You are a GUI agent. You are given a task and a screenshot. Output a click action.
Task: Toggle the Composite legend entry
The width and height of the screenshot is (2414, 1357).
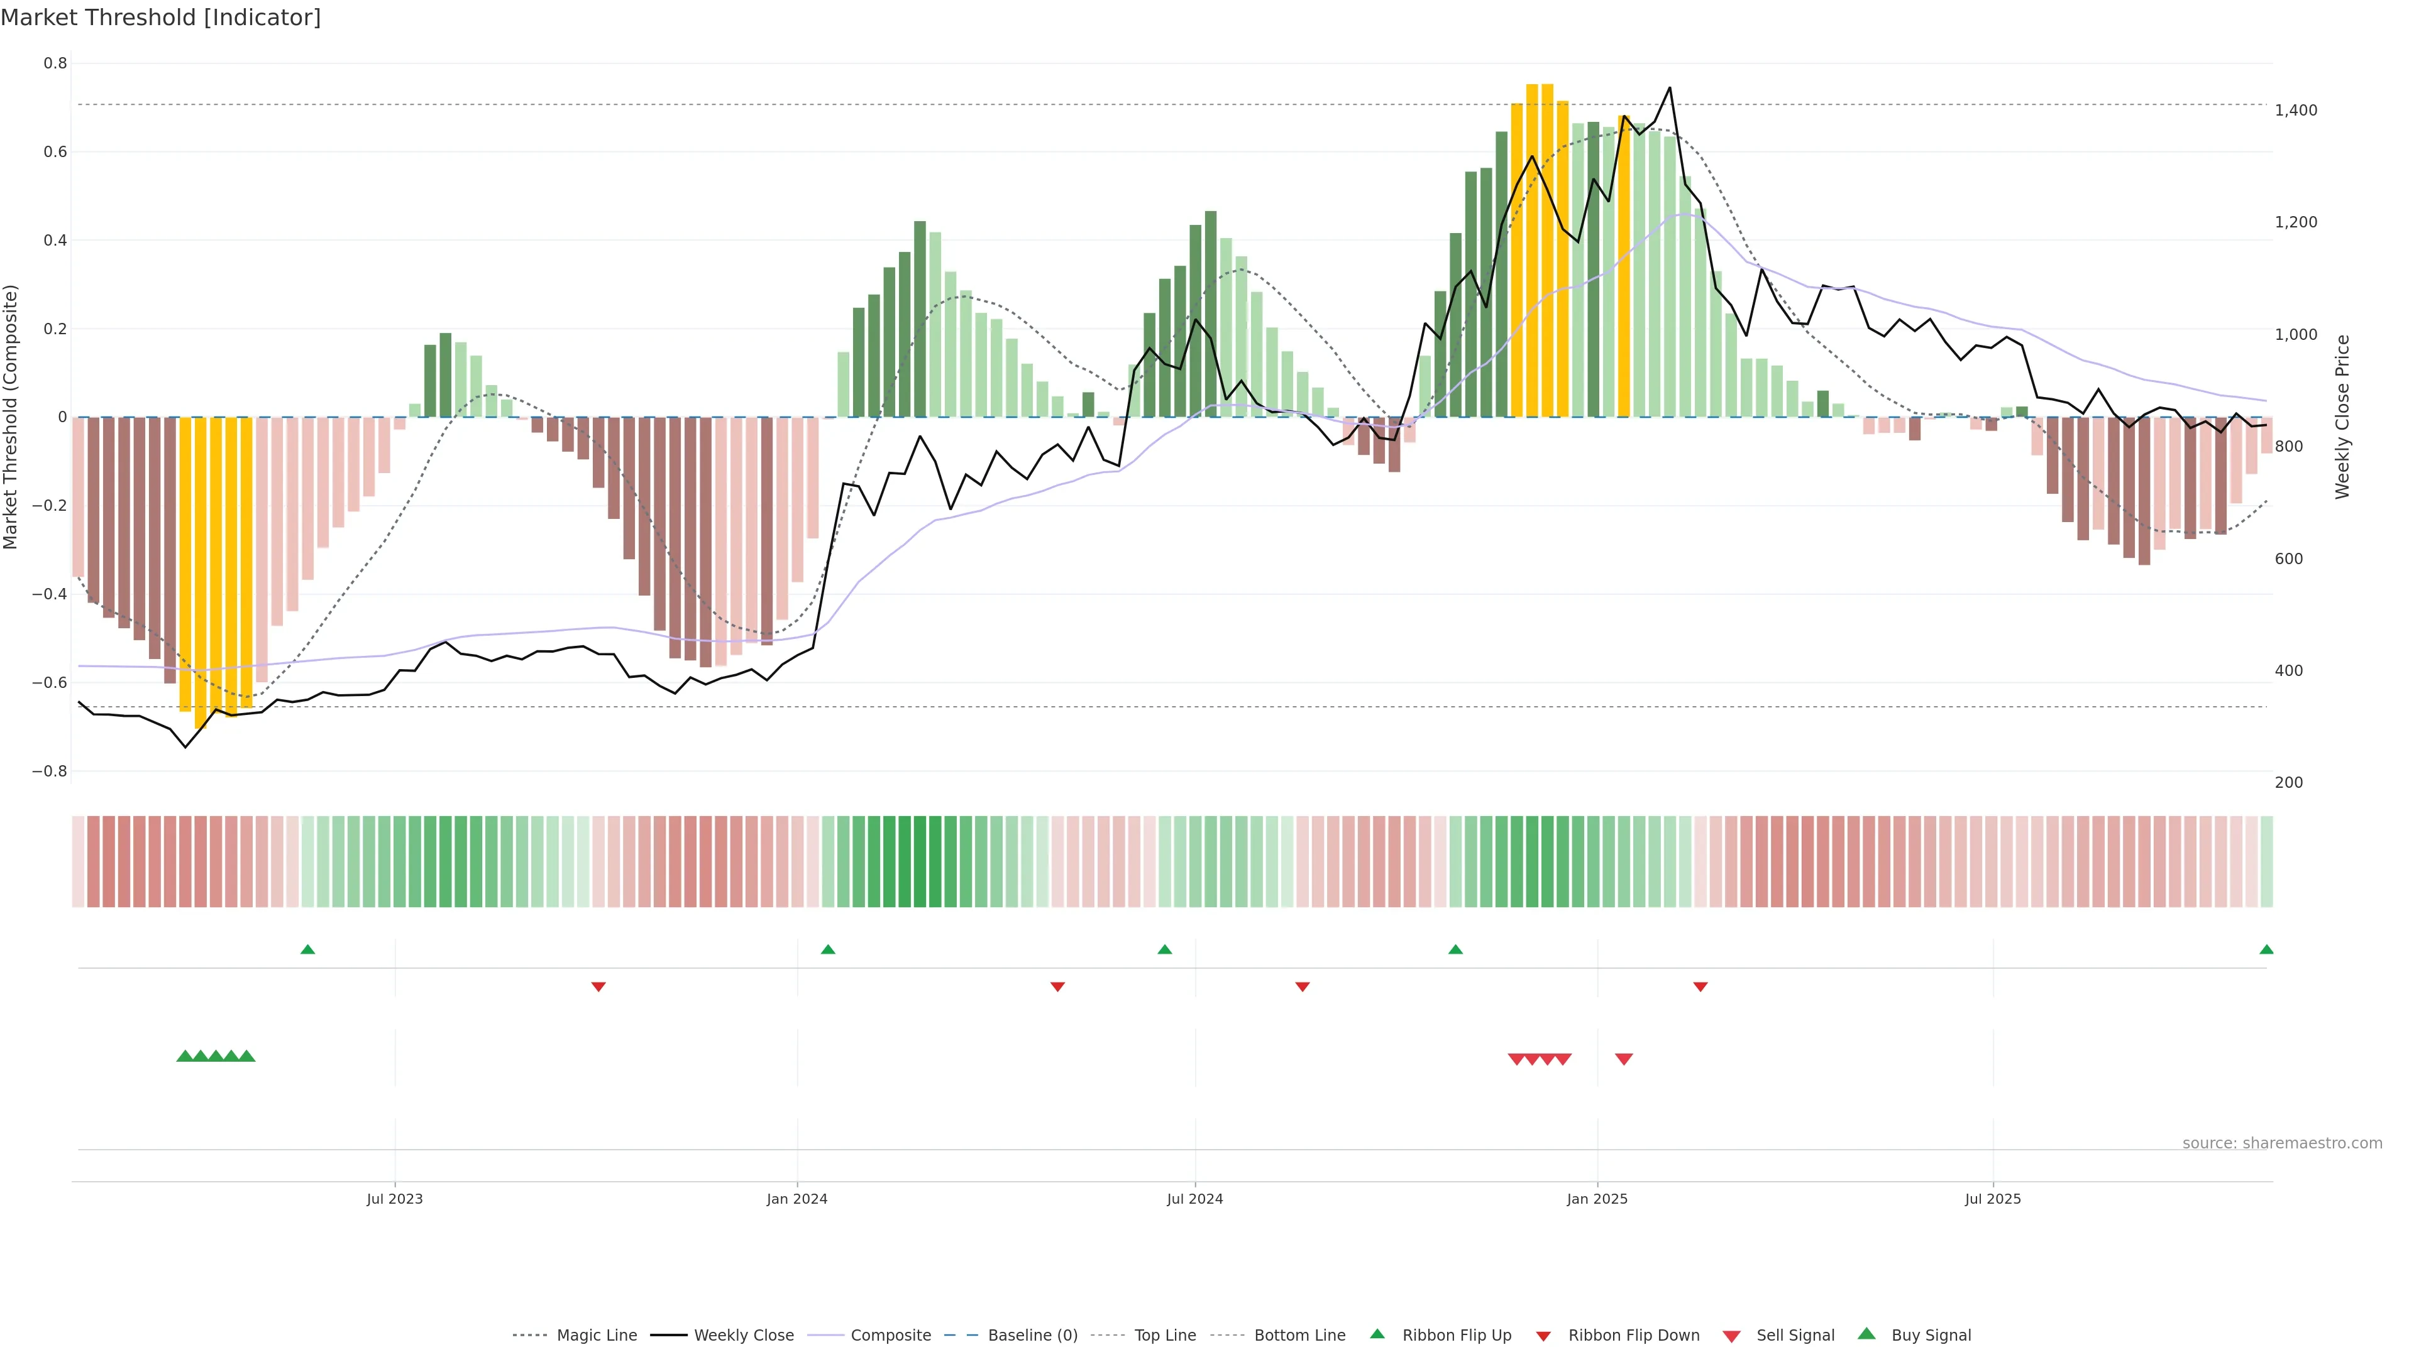[890, 1336]
